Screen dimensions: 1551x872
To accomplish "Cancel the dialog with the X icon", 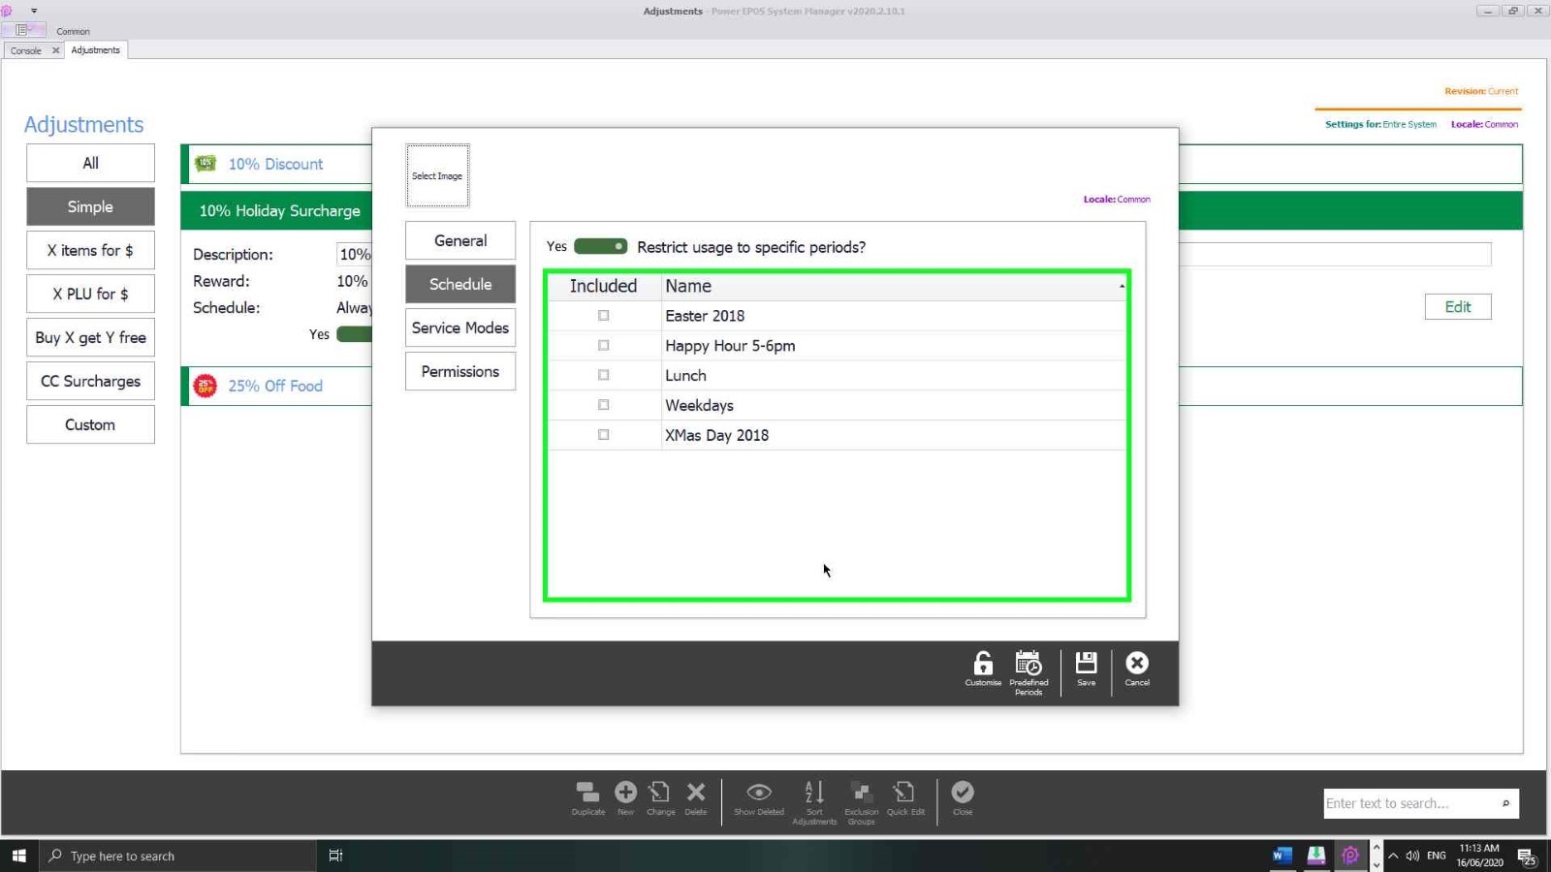I will click(1137, 669).
